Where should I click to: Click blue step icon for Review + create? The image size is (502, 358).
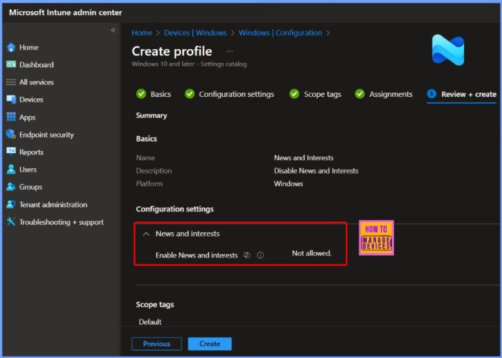431,94
